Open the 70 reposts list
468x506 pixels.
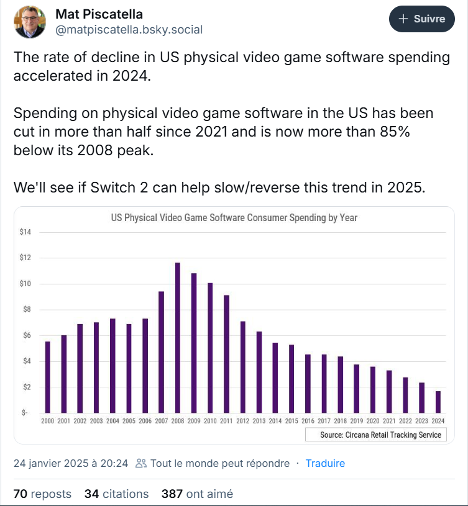[42, 494]
